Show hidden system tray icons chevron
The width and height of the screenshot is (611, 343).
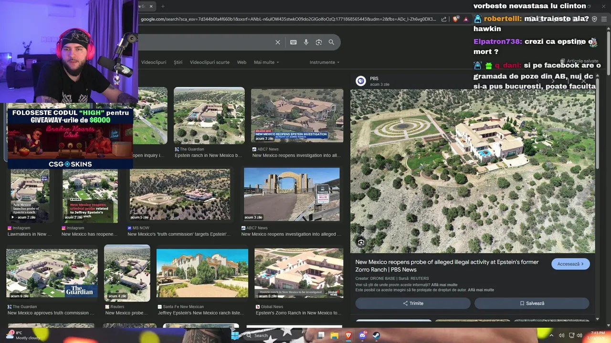click(552, 335)
